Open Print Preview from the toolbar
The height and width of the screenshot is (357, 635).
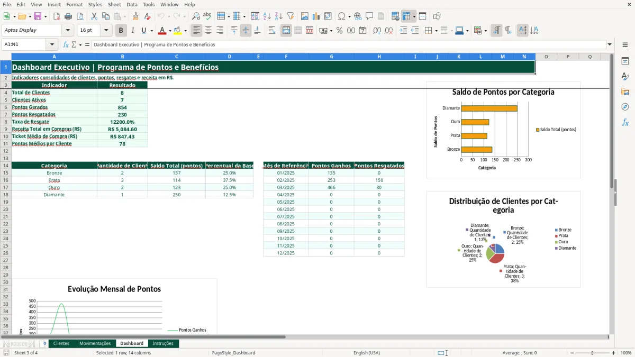click(x=79, y=16)
